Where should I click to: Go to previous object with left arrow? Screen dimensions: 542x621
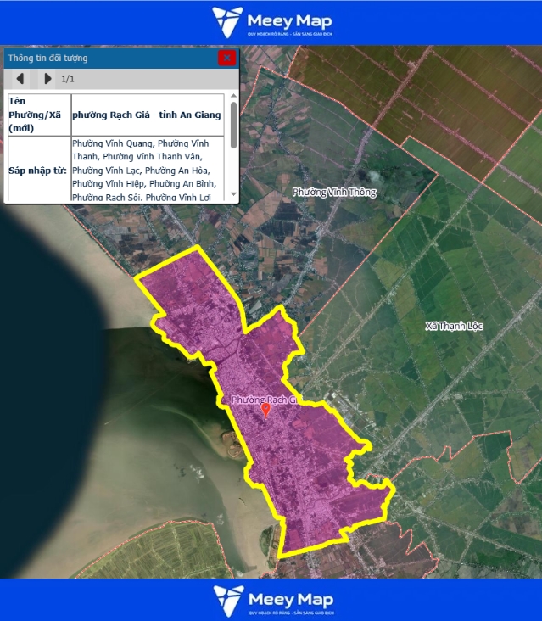tap(20, 79)
